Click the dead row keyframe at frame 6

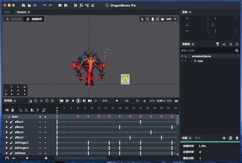[78, 116]
